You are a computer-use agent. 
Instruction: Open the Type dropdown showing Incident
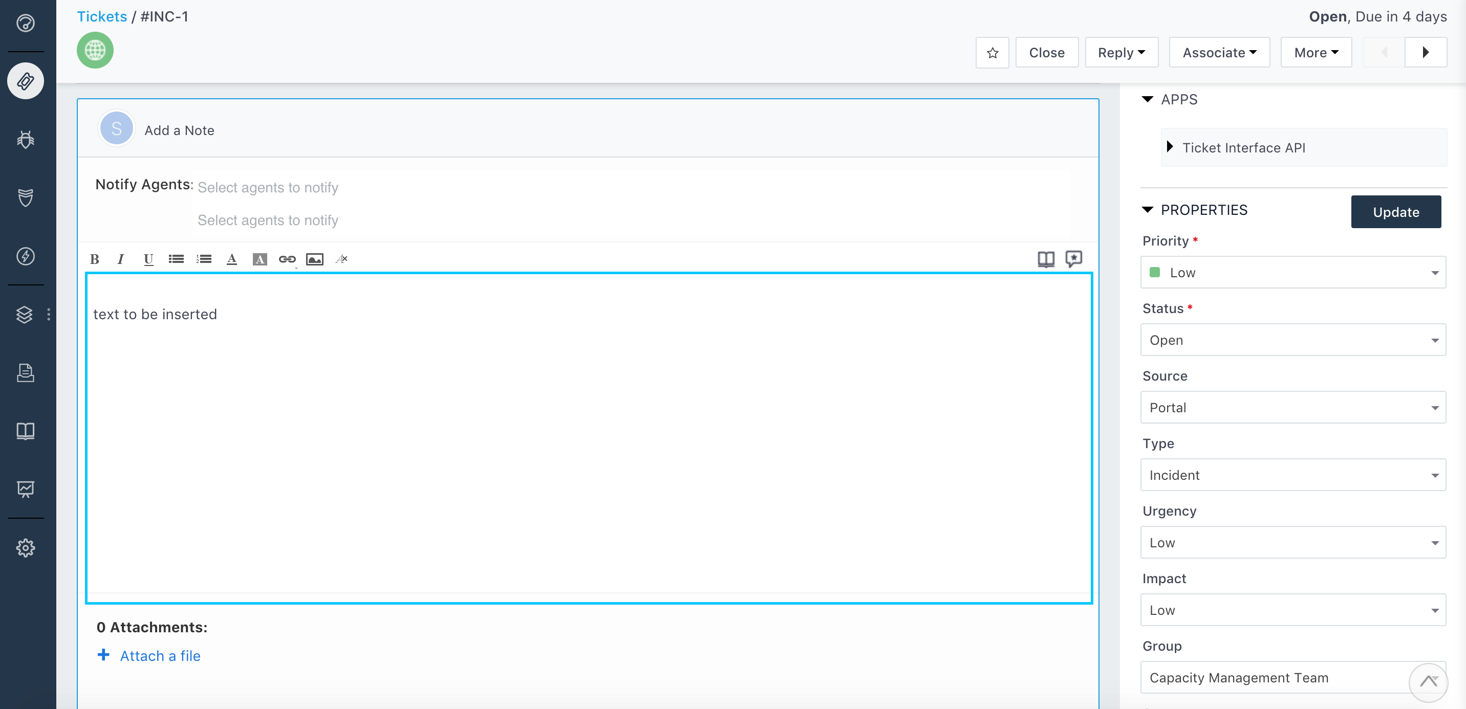click(1293, 475)
